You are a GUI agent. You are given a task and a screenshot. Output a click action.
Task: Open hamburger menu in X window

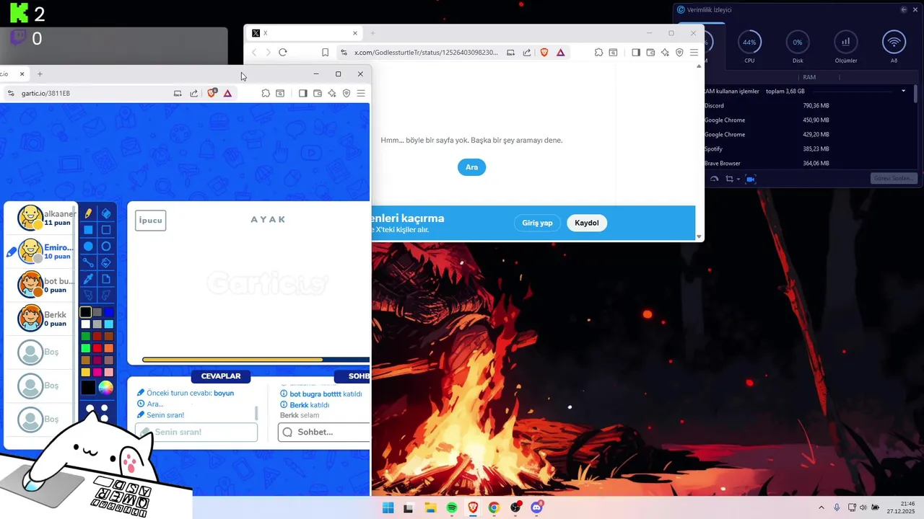[694, 53]
